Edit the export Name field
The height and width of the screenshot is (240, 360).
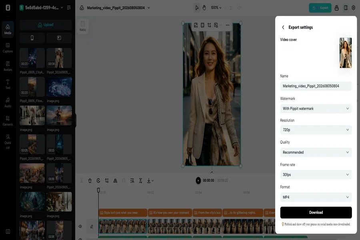(316, 86)
